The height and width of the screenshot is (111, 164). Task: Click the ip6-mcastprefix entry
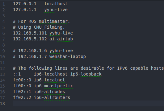(53, 86)
